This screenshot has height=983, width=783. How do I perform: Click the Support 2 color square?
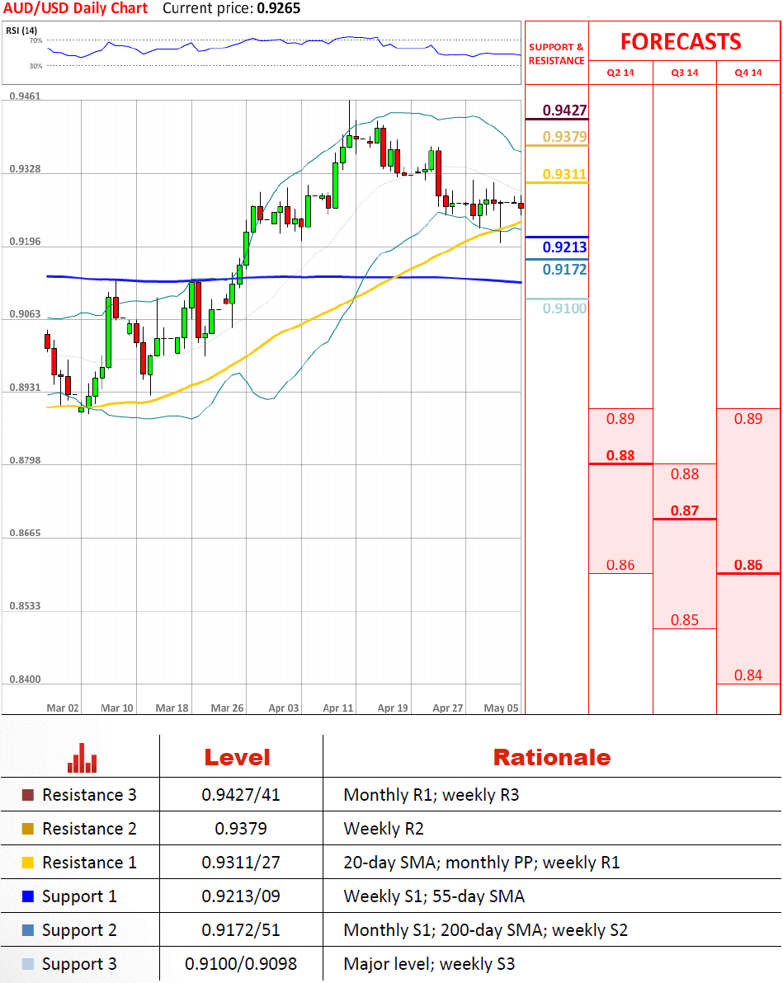tap(28, 930)
